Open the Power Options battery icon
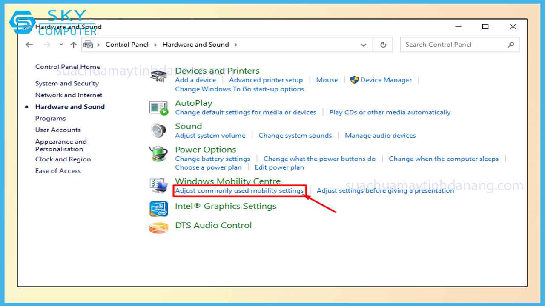545x306 pixels. coord(158,153)
